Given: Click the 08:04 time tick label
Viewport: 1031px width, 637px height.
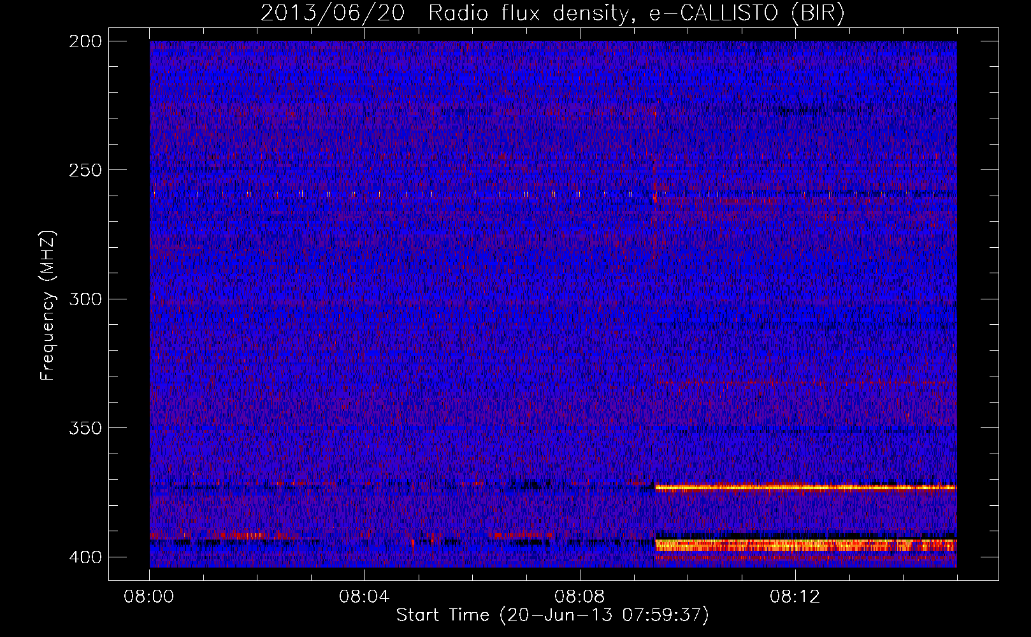Looking at the screenshot, I should [x=364, y=597].
